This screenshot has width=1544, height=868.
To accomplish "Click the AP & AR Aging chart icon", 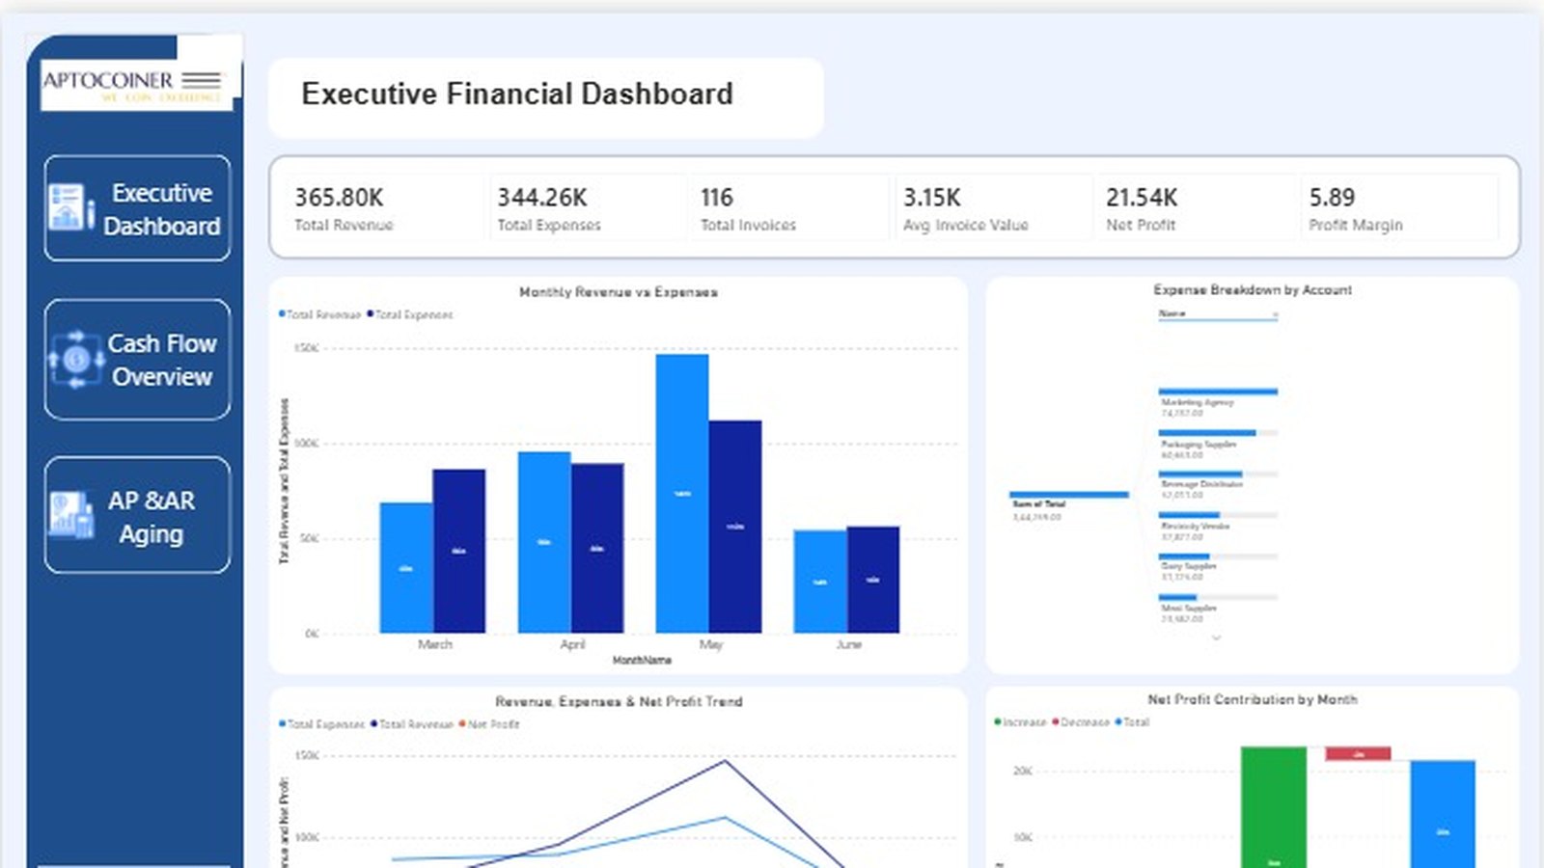I will [71, 514].
